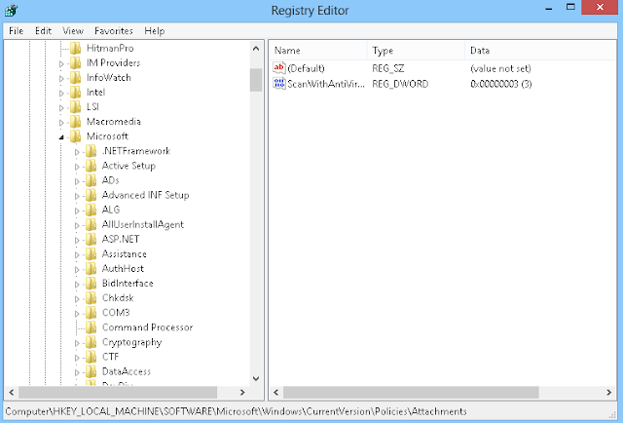Expand the CTF key
This screenshot has width=623, height=423.
pyautogui.click(x=77, y=358)
